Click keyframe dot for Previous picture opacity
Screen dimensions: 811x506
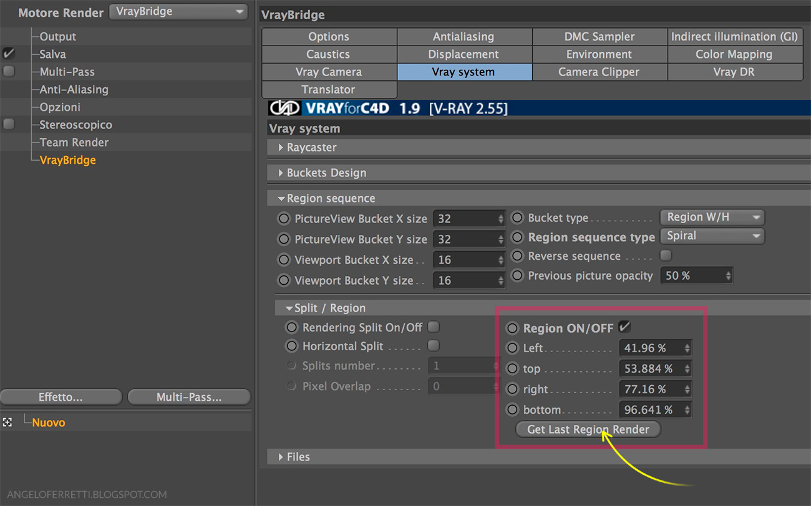[517, 275]
